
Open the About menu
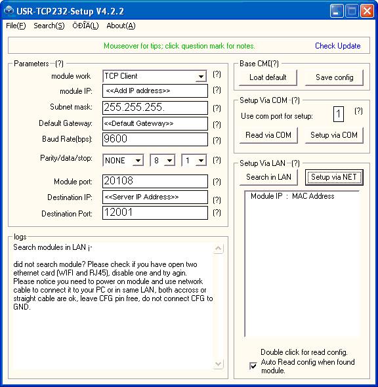[121, 26]
